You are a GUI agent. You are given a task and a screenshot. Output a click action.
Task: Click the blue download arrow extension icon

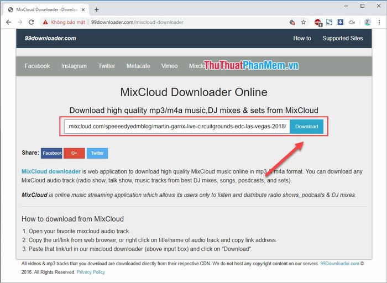pos(341,22)
